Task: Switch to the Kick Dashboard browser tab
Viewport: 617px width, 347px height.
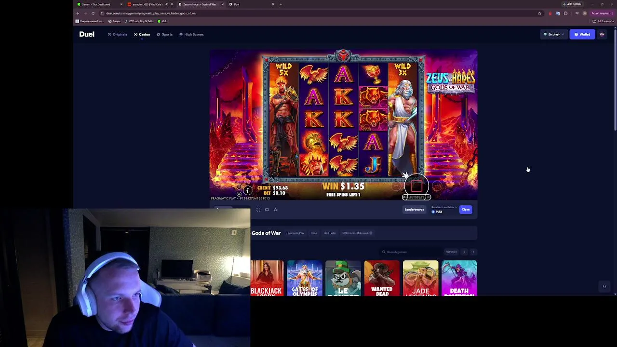Action: tap(98, 4)
